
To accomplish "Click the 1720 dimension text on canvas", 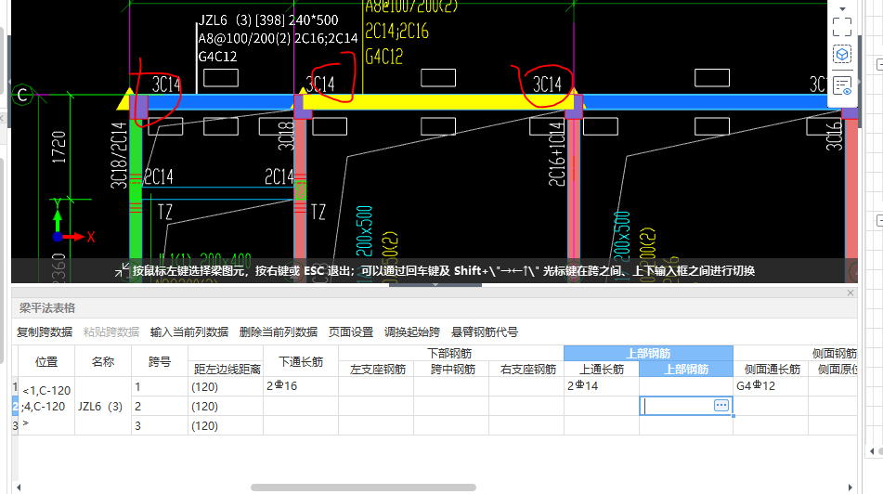I will [x=58, y=148].
